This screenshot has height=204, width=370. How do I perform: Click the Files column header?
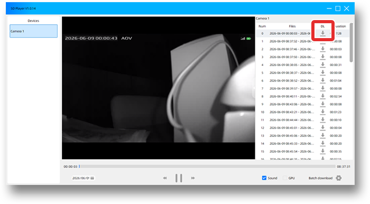pos(292,26)
